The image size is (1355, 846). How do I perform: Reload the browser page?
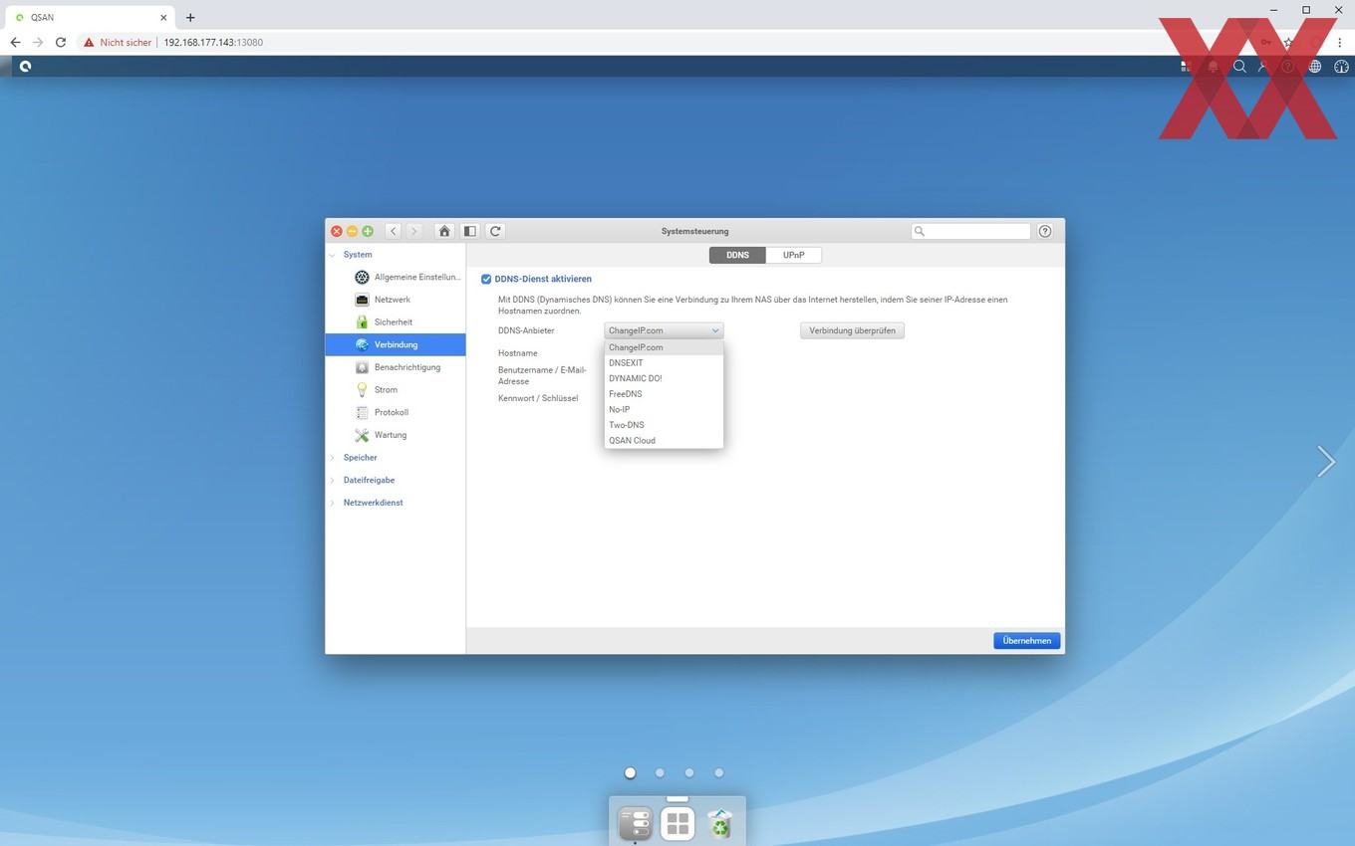point(61,43)
